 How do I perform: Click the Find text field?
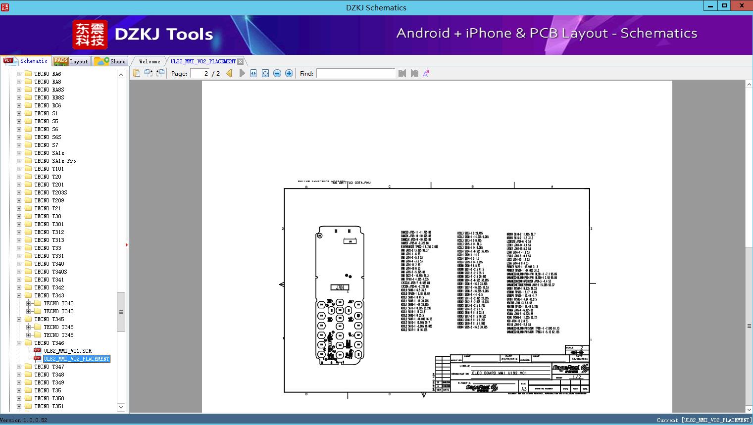click(x=355, y=73)
